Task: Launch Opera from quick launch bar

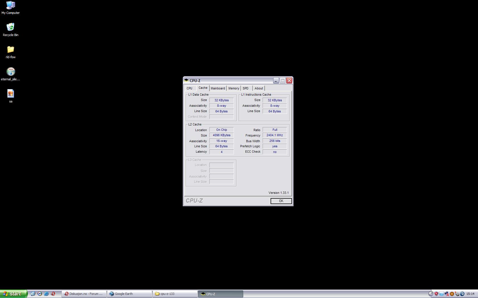Action: (x=53, y=294)
